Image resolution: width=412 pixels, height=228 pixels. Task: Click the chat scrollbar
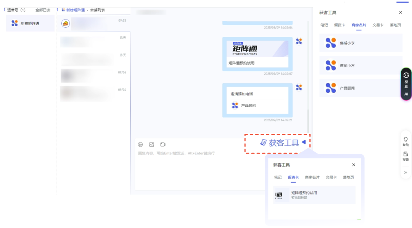click(308, 121)
